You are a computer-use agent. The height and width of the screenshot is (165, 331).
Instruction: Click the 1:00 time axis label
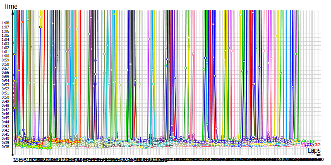(x=5, y=56)
